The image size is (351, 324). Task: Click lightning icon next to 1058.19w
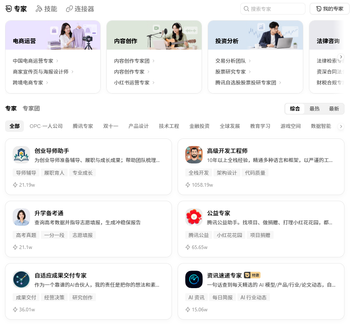188,185
